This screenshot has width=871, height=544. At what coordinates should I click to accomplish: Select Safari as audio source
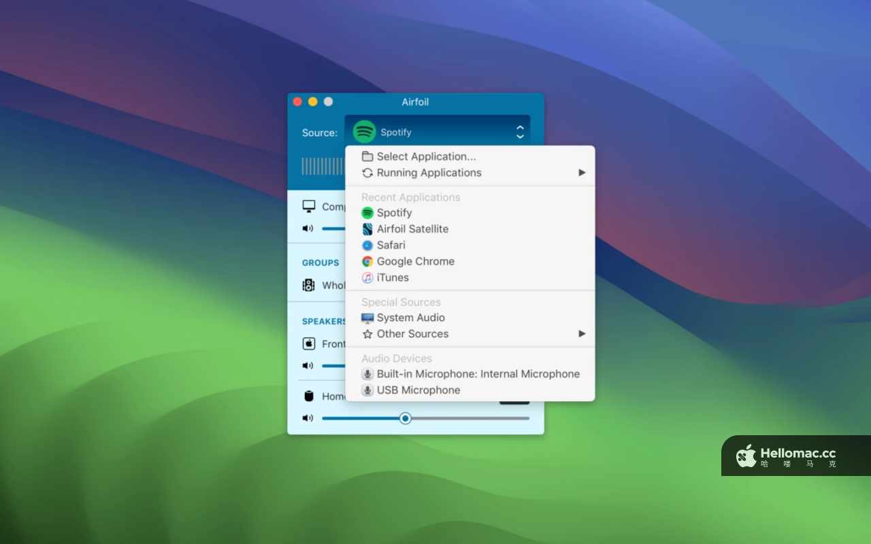(x=470, y=245)
